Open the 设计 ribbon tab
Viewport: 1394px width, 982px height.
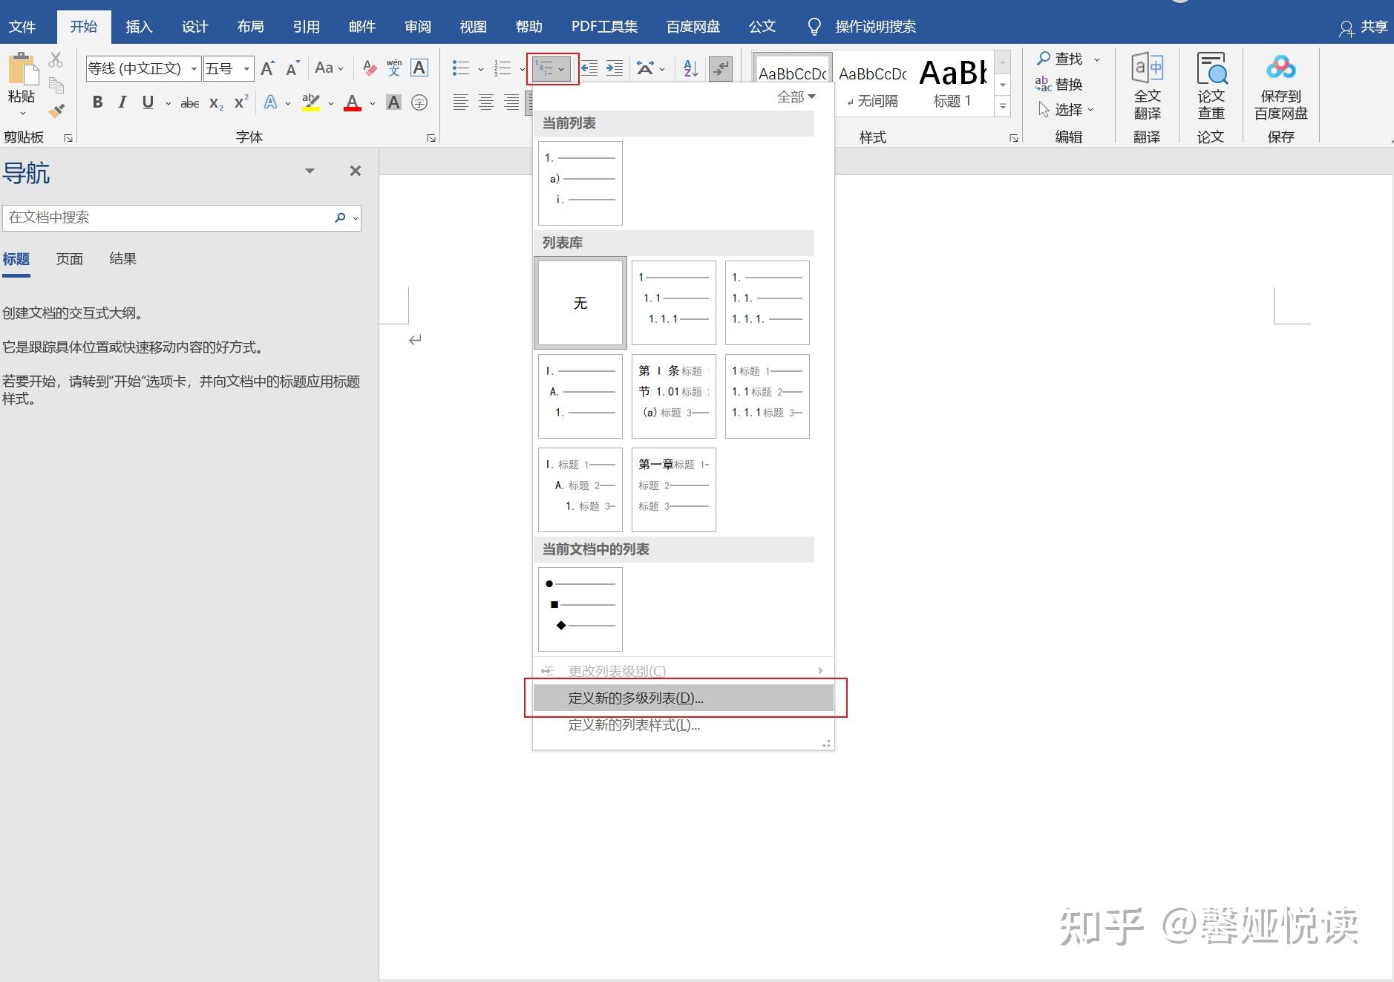tap(194, 27)
